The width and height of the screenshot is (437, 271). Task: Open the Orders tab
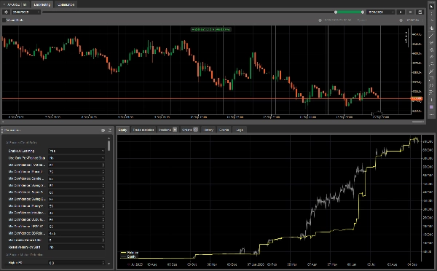189,130
